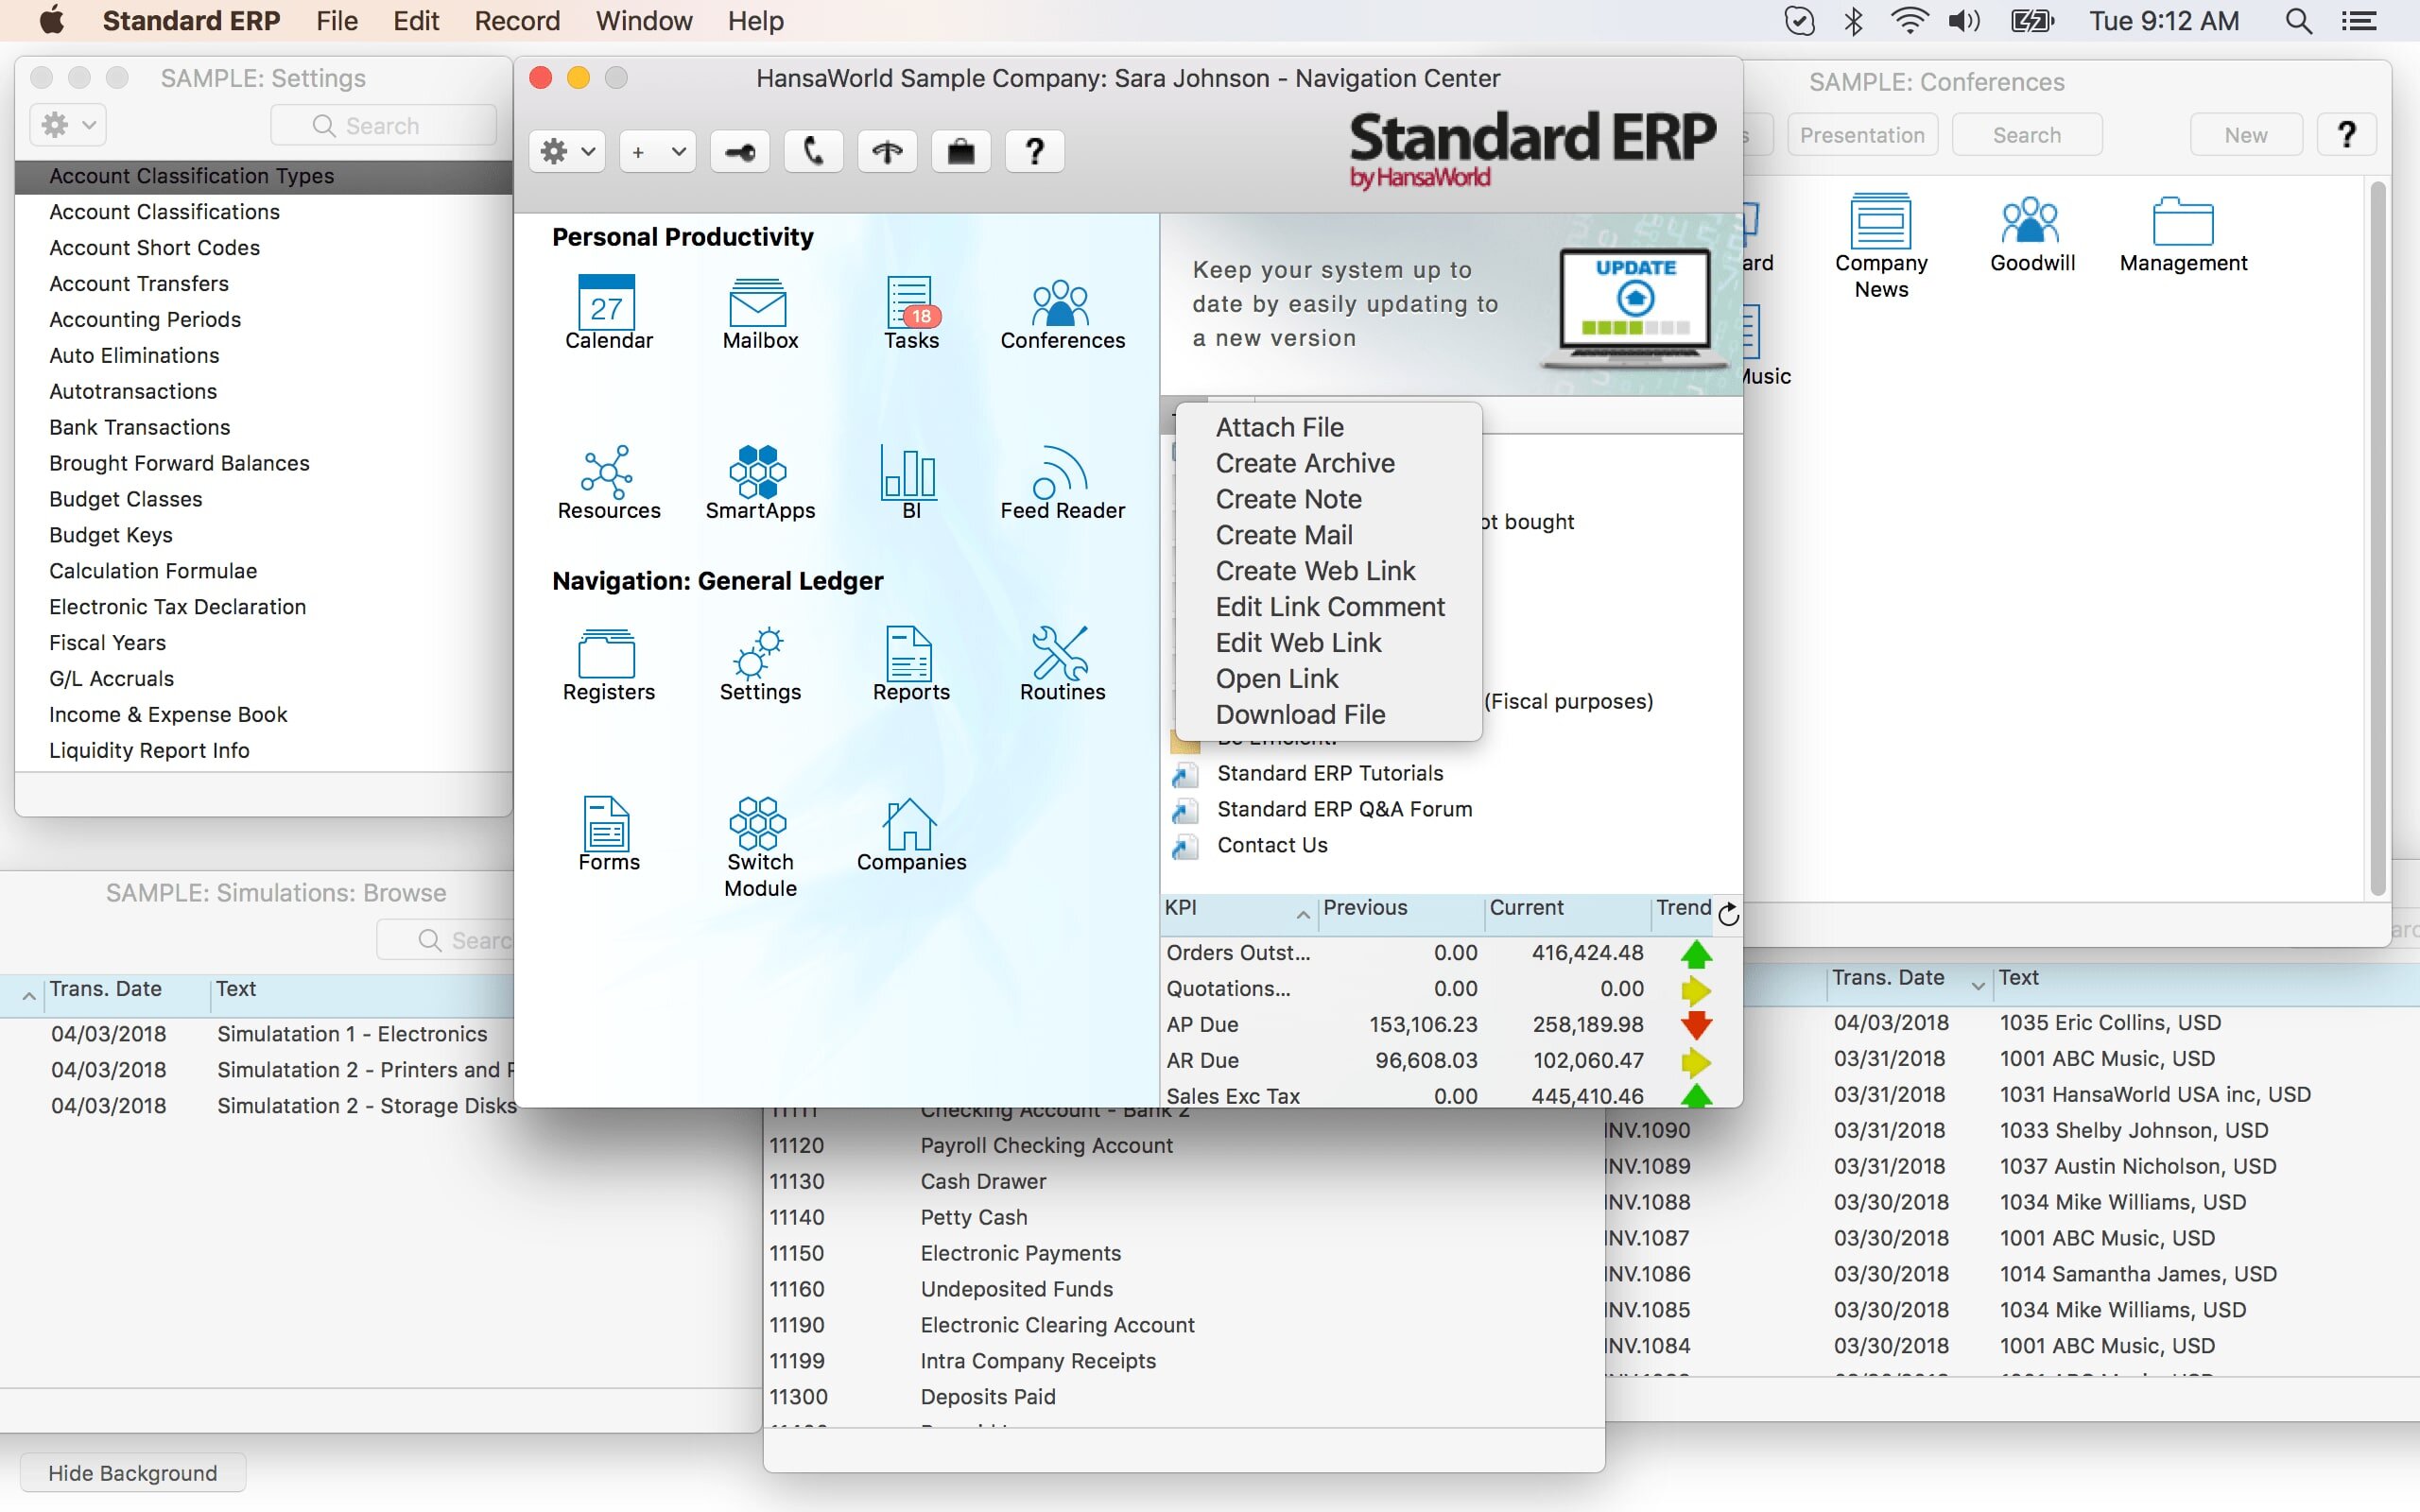Open the Calendar icon
The height and width of the screenshot is (1512, 2420).
tap(607, 303)
